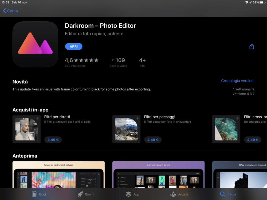
Task: Tap the share icon
Action: [252, 46]
